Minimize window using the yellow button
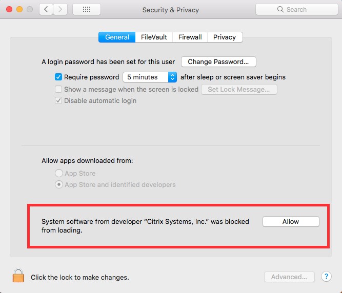Image resolution: width=342 pixels, height=293 pixels. [x=19, y=9]
